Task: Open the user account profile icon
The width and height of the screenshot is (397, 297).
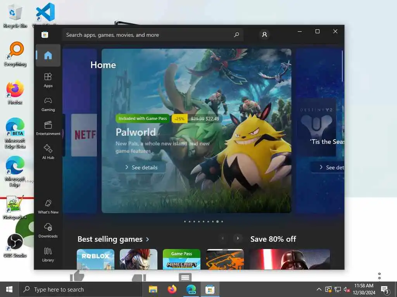Action: [264, 34]
